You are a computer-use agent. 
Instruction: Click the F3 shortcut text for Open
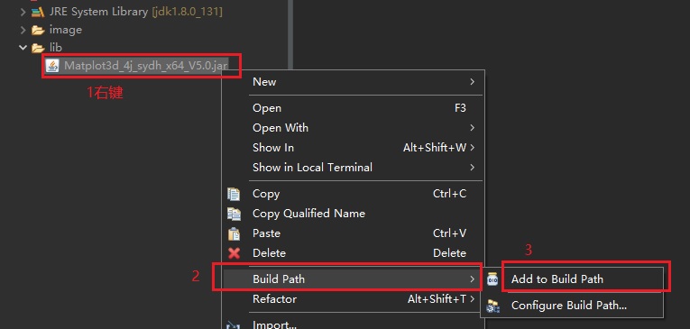click(x=460, y=108)
